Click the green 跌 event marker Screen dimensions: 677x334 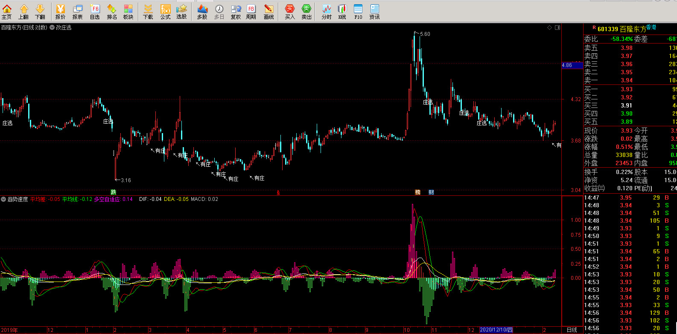[x=114, y=192]
